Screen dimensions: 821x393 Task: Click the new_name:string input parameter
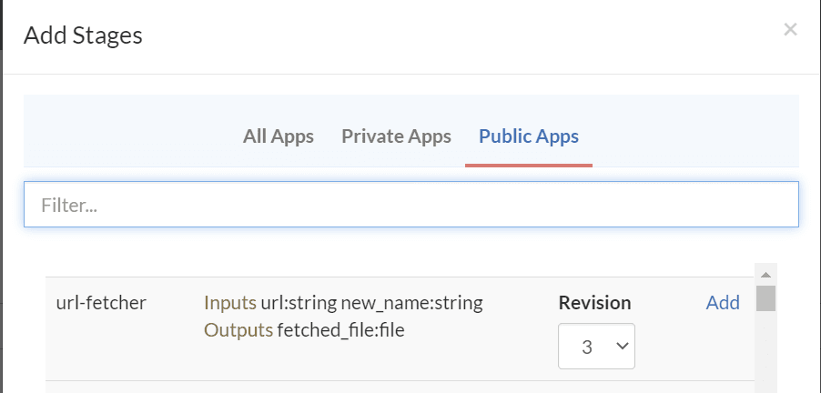click(411, 303)
